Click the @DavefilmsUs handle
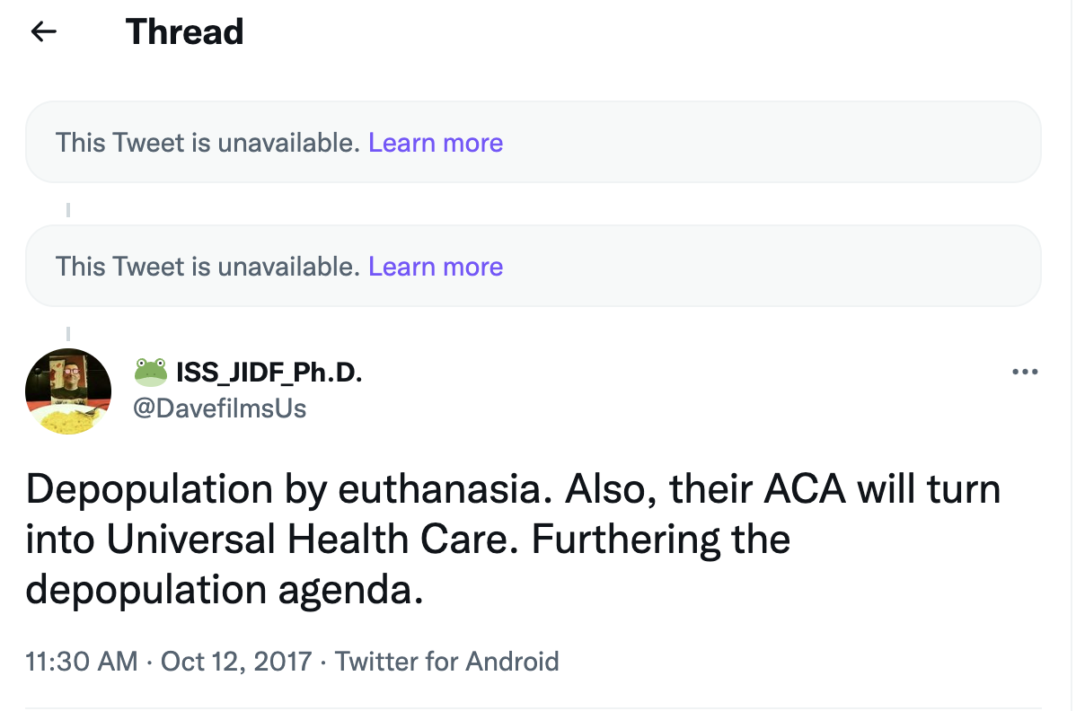The image size is (1076, 711). click(220, 408)
